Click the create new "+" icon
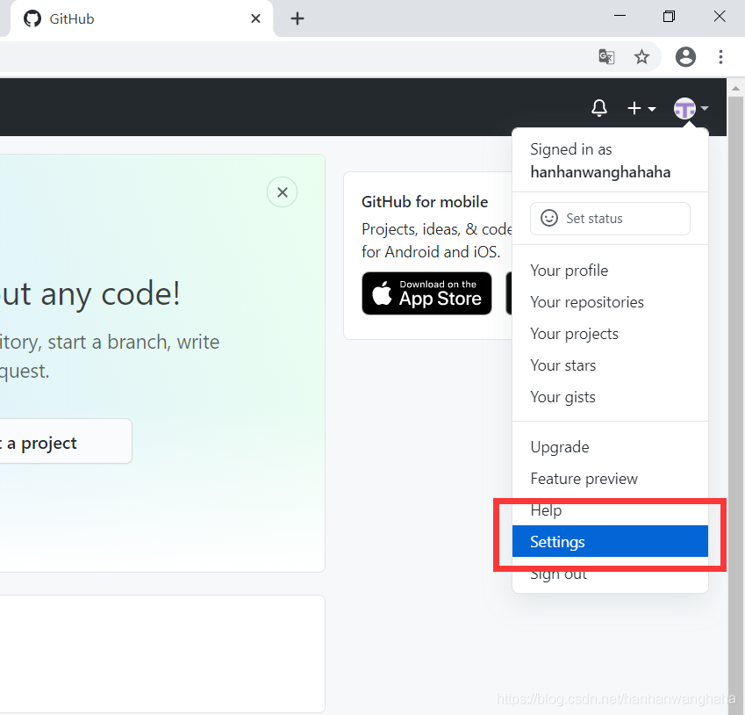The width and height of the screenshot is (745, 715). [x=634, y=107]
